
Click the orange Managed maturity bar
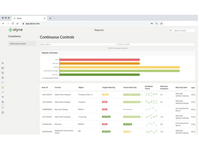99,64
